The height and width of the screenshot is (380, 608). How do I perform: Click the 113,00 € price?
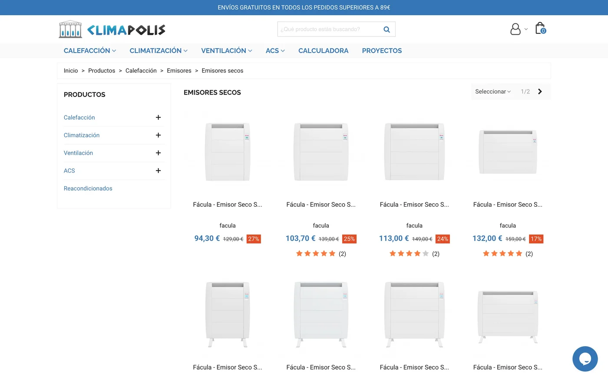point(394,238)
